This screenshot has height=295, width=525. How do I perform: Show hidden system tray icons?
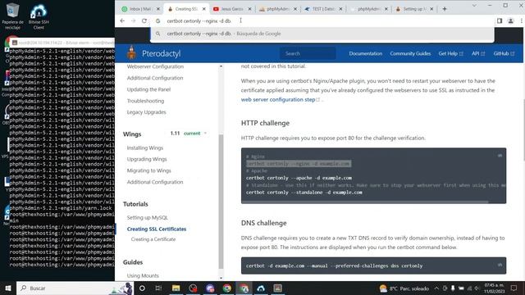coord(436,288)
